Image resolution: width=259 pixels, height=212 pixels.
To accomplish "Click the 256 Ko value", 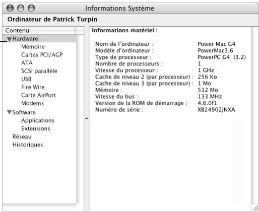I will pyautogui.click(x=207, y=77).
